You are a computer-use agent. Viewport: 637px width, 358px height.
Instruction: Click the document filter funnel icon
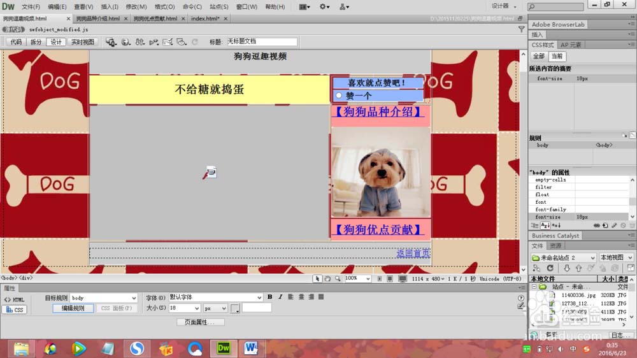pyautogui.click(x=521, y=29)
